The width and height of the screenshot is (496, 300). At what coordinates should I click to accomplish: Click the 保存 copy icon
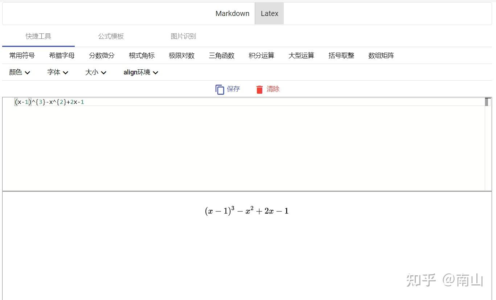tap(219, 89)
